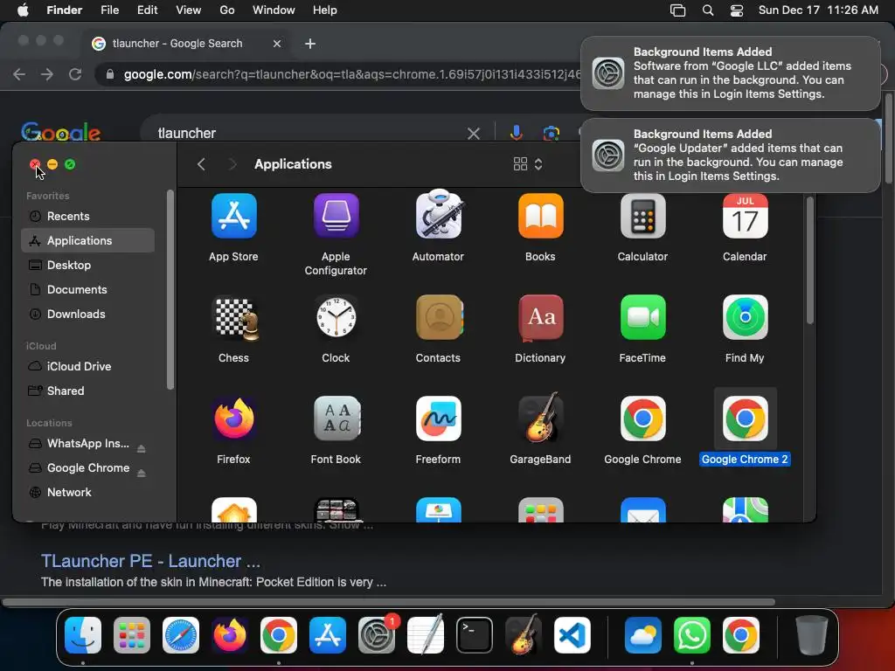Select the Books app icon
895x671 pixels.
point(540,216)
